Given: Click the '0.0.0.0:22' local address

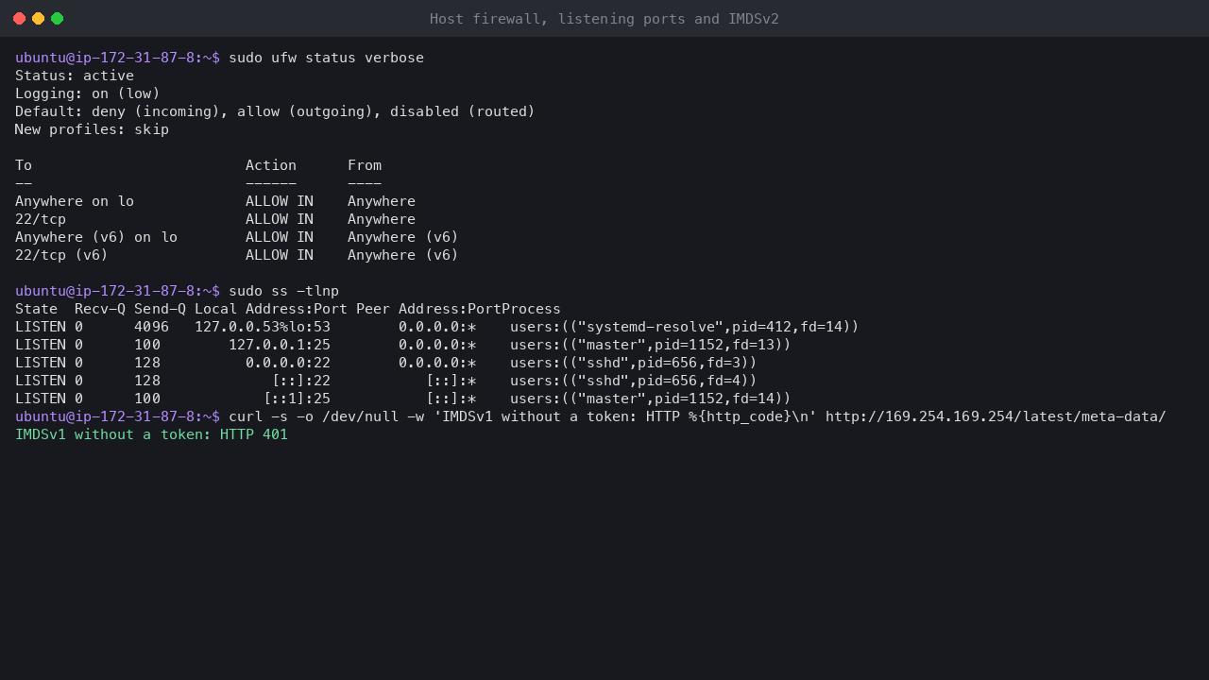Looking at the screenshot, I should click(288, 363).
